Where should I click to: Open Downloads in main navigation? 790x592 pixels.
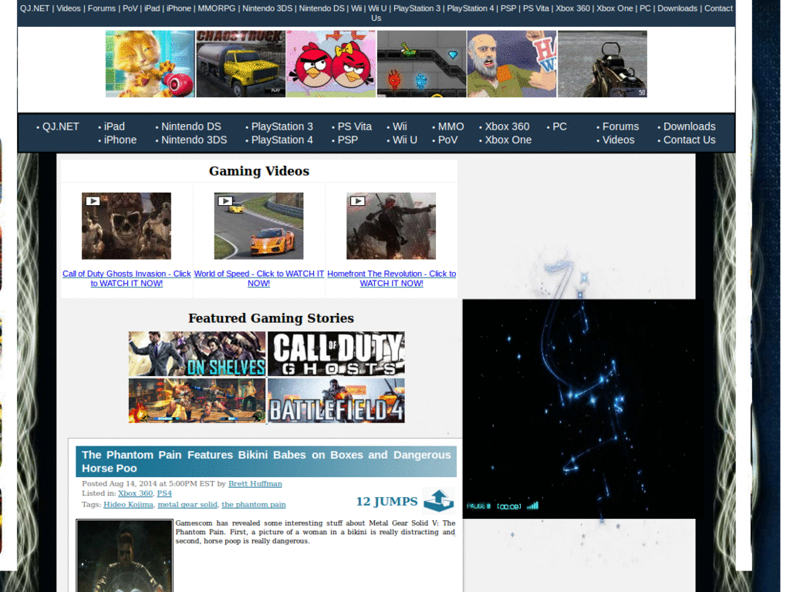tap(690, 127)
